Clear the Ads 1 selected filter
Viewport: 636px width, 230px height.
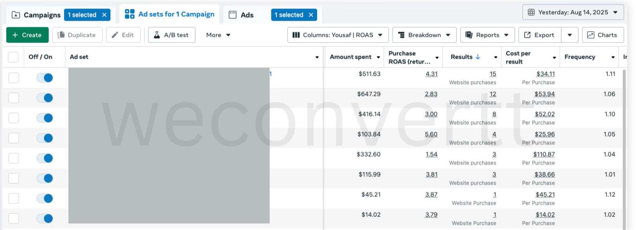point(311,15)
